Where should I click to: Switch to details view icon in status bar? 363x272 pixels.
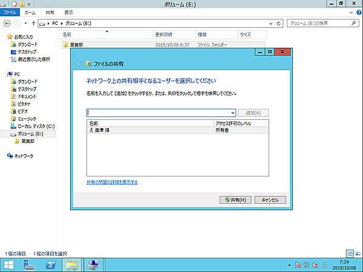[x=350, y=254]
